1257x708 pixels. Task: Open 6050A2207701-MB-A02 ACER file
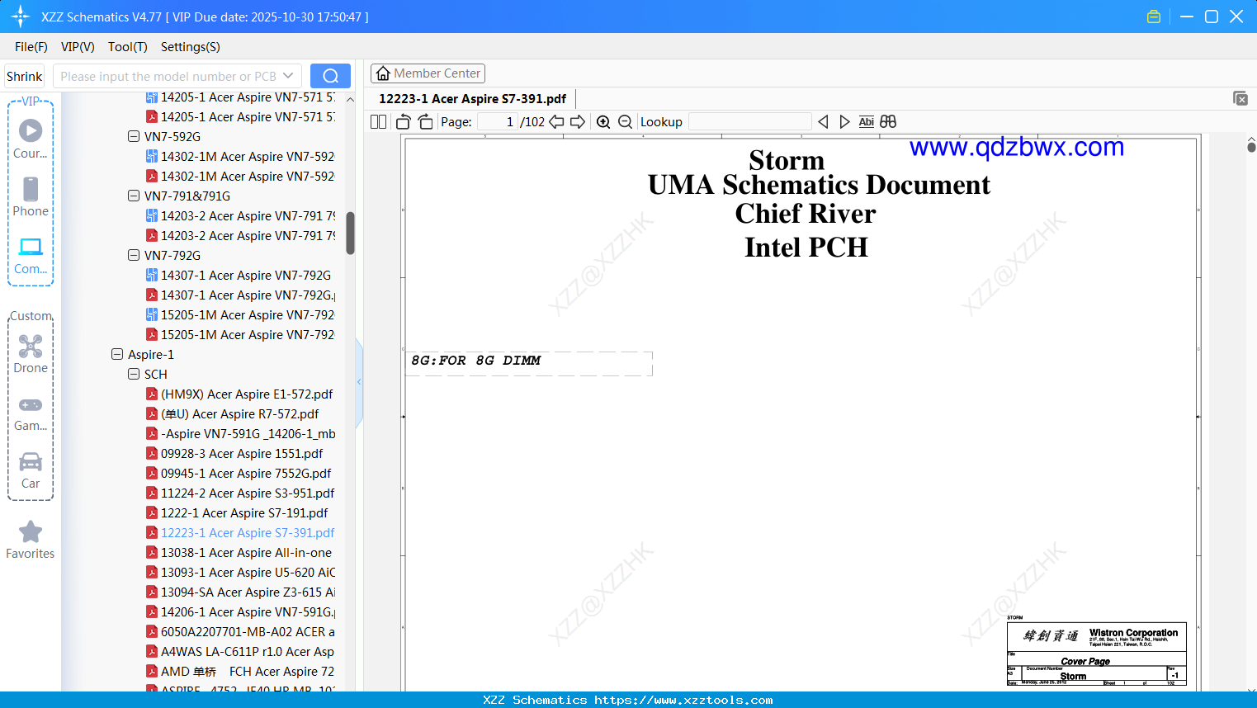(x=239, y=631)
